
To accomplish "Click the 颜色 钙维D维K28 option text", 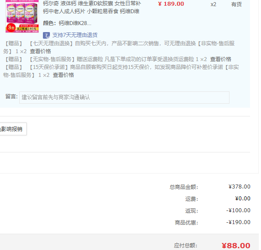I will point(67,23).
